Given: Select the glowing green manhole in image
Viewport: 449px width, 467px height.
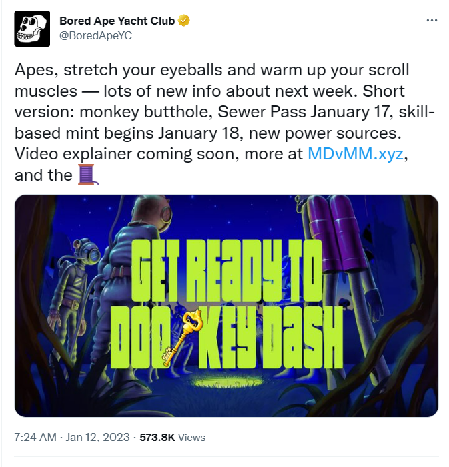Looking at the screenshot, I should [227, 382].
